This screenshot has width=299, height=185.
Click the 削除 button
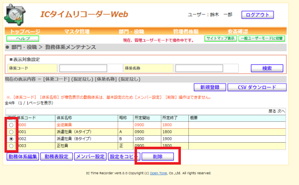(x=157, y=157)
